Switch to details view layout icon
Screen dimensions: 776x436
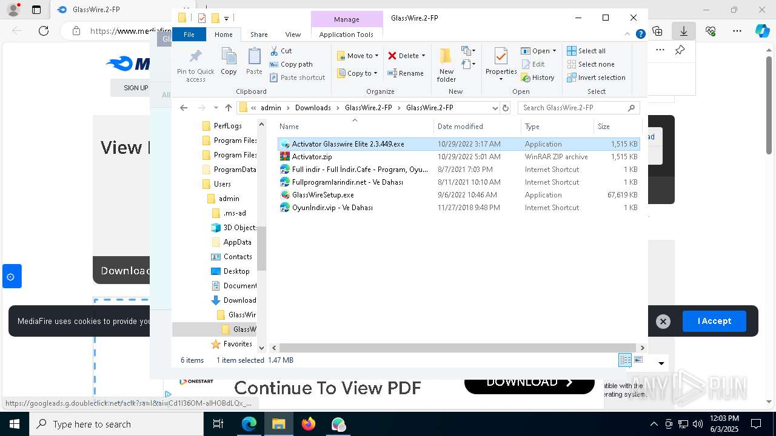pos(625,360)
